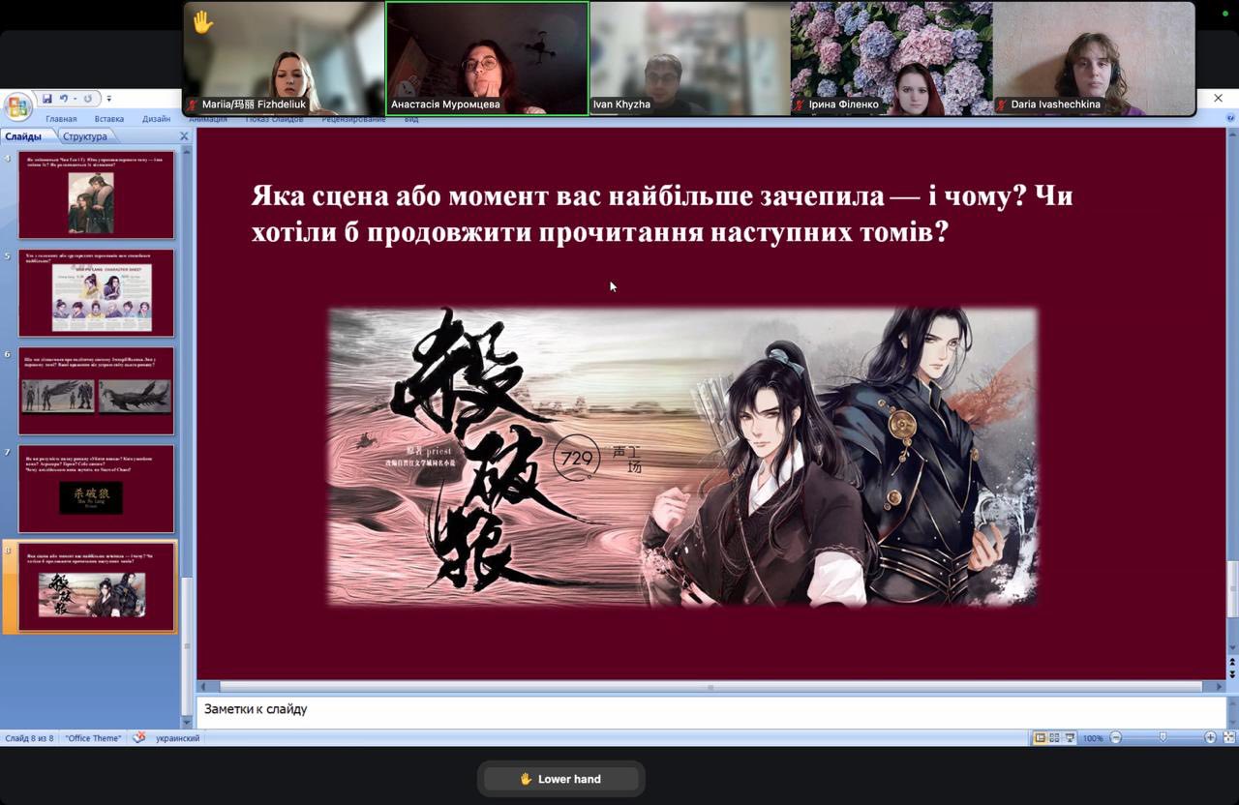Open the round Office button menu

coord(17,105)
